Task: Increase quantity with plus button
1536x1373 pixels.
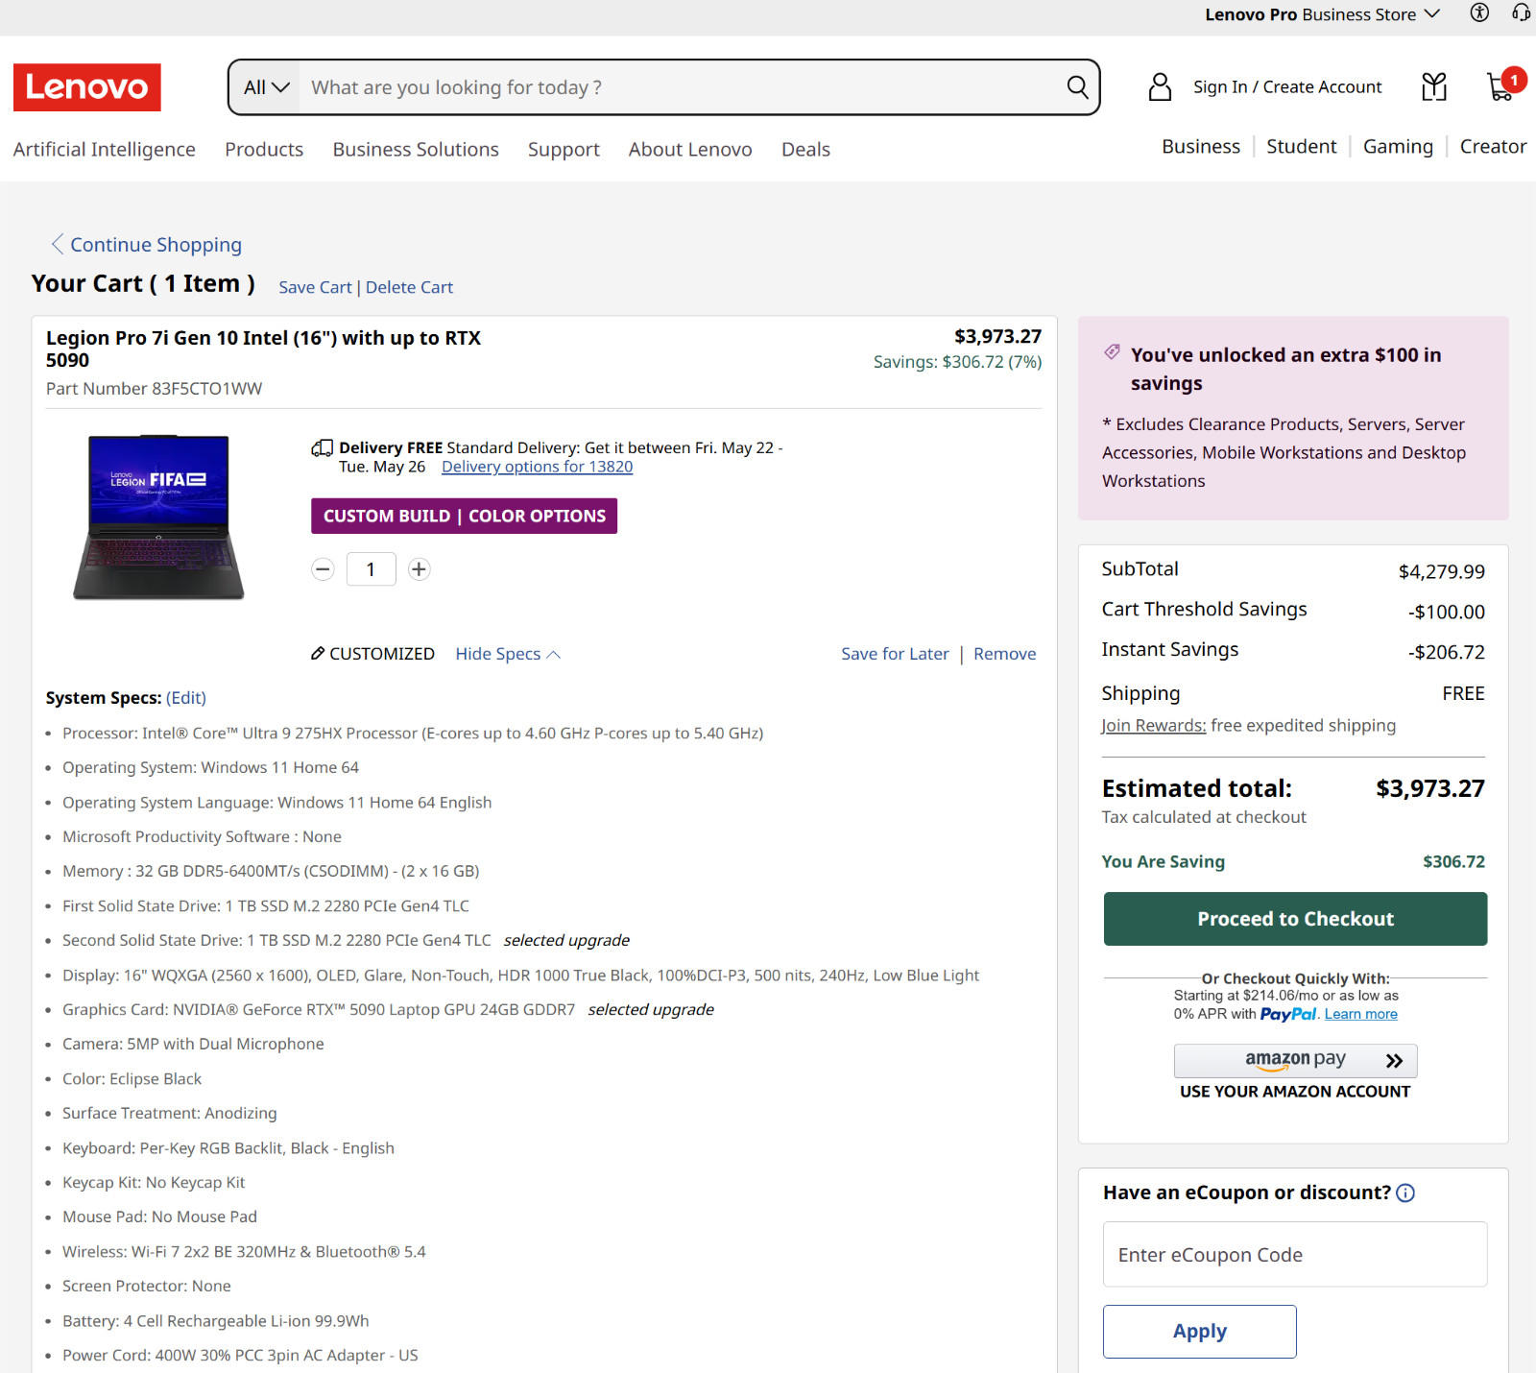Action: [419, 569]
